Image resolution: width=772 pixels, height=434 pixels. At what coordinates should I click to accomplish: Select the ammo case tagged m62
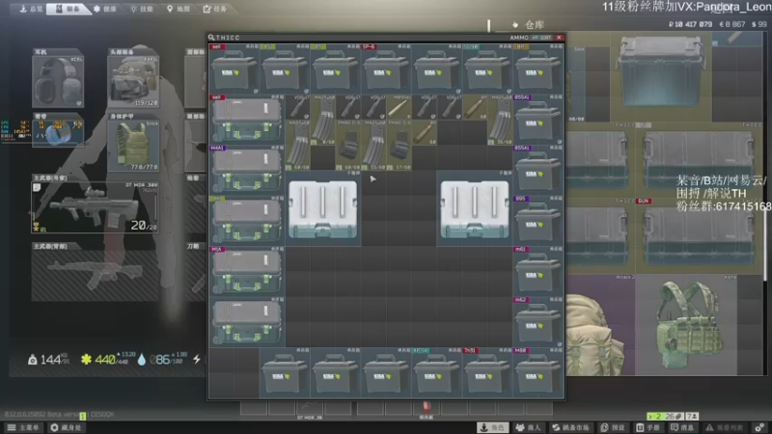tap(538, 322)
